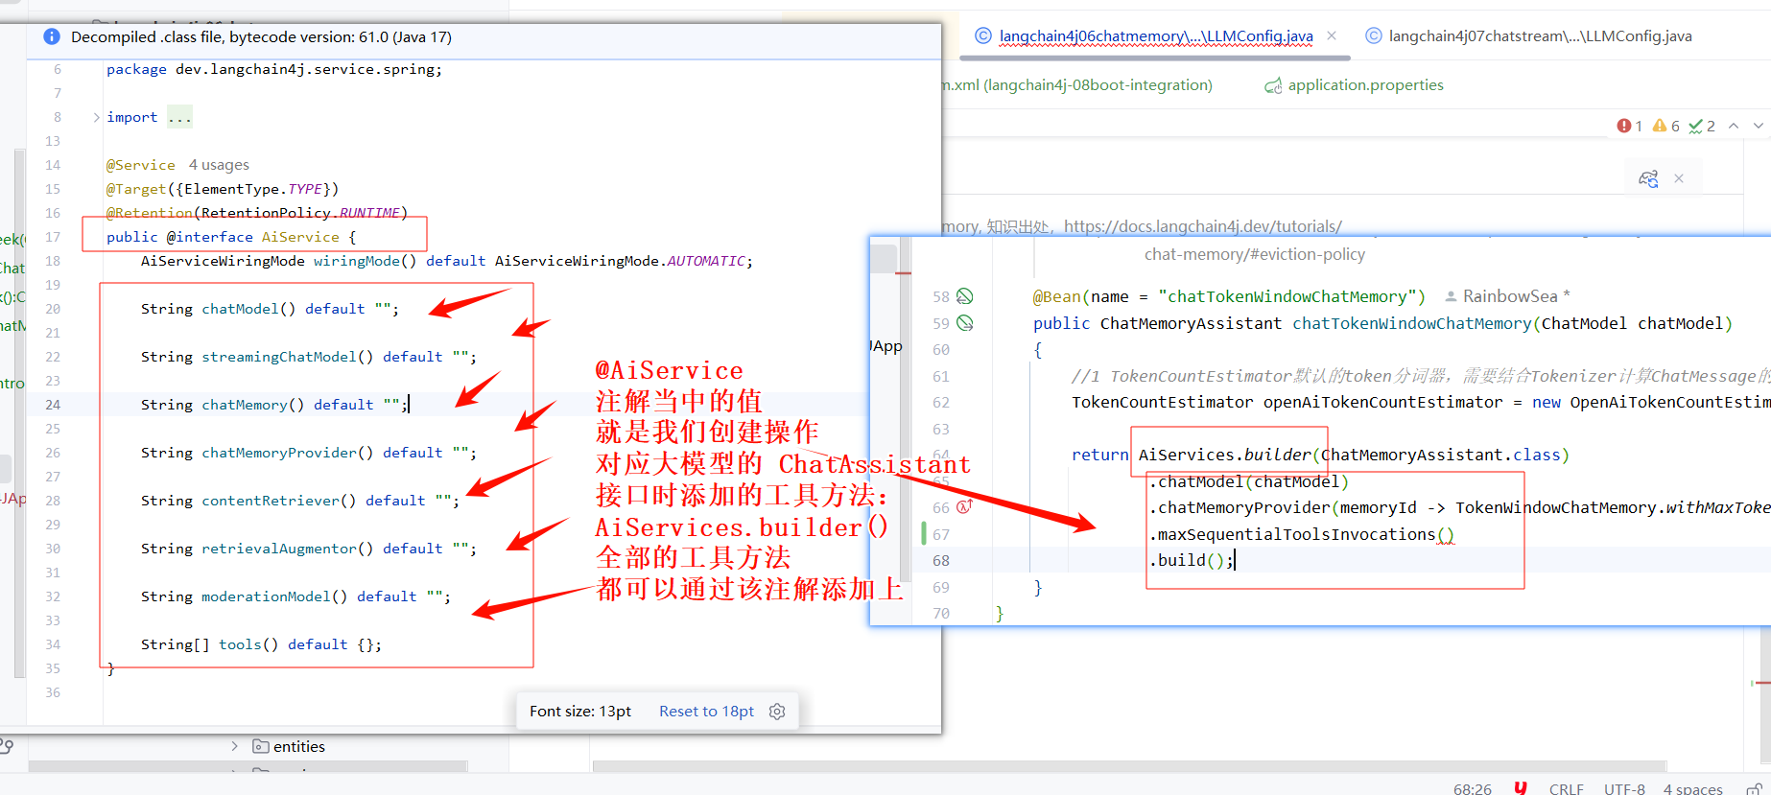
Task: Open the CRLF line separator selector
Action: tap(1566, 788)
